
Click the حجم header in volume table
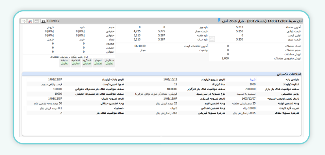tap(111, 27)
